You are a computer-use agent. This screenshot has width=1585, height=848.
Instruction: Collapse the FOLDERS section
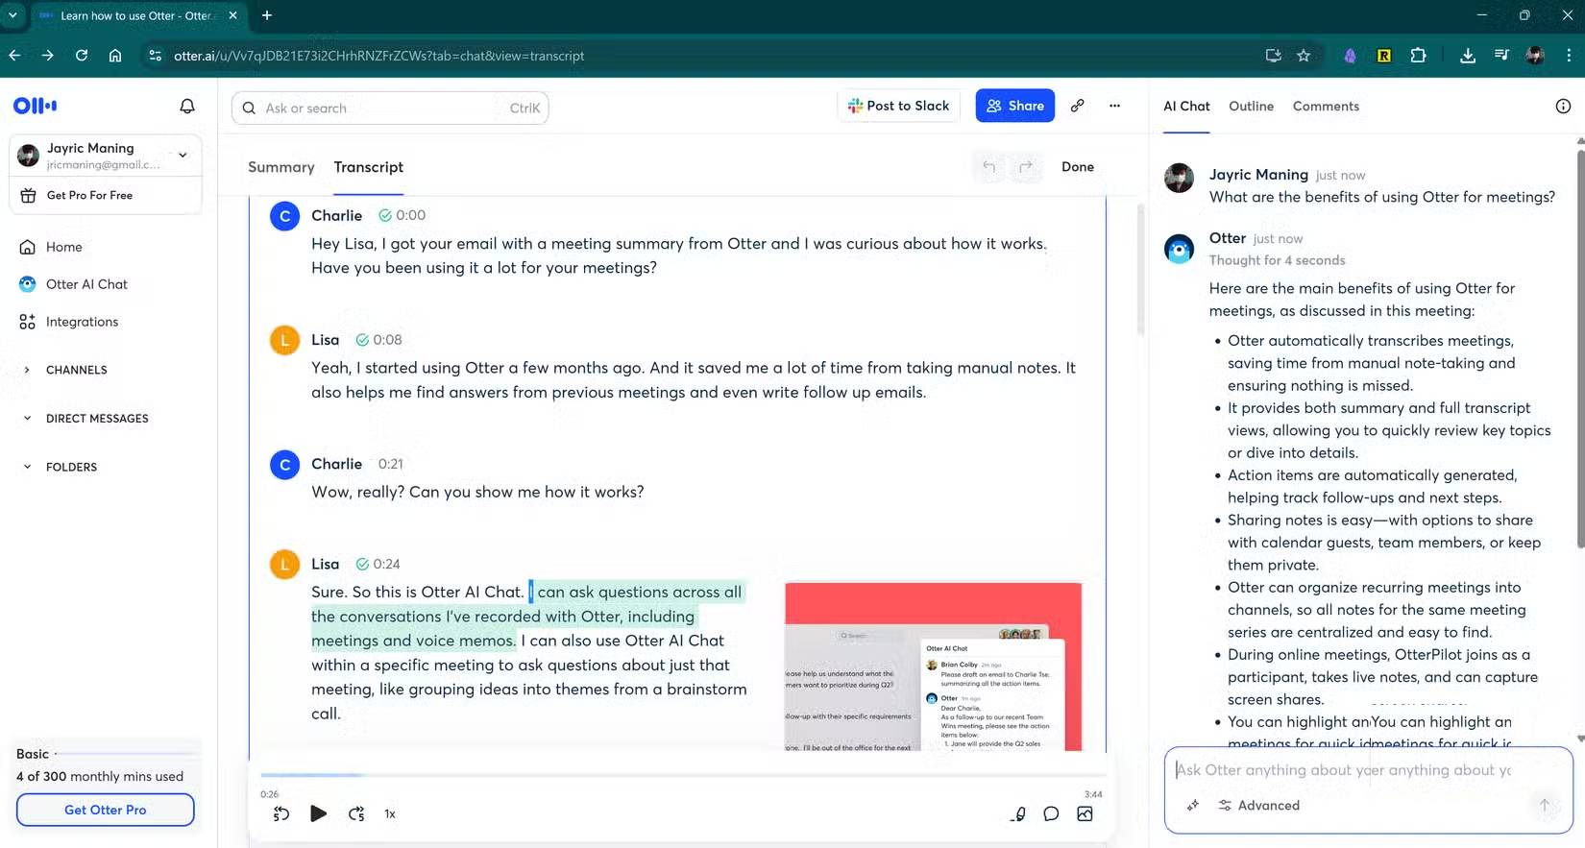tap(61, 467)
